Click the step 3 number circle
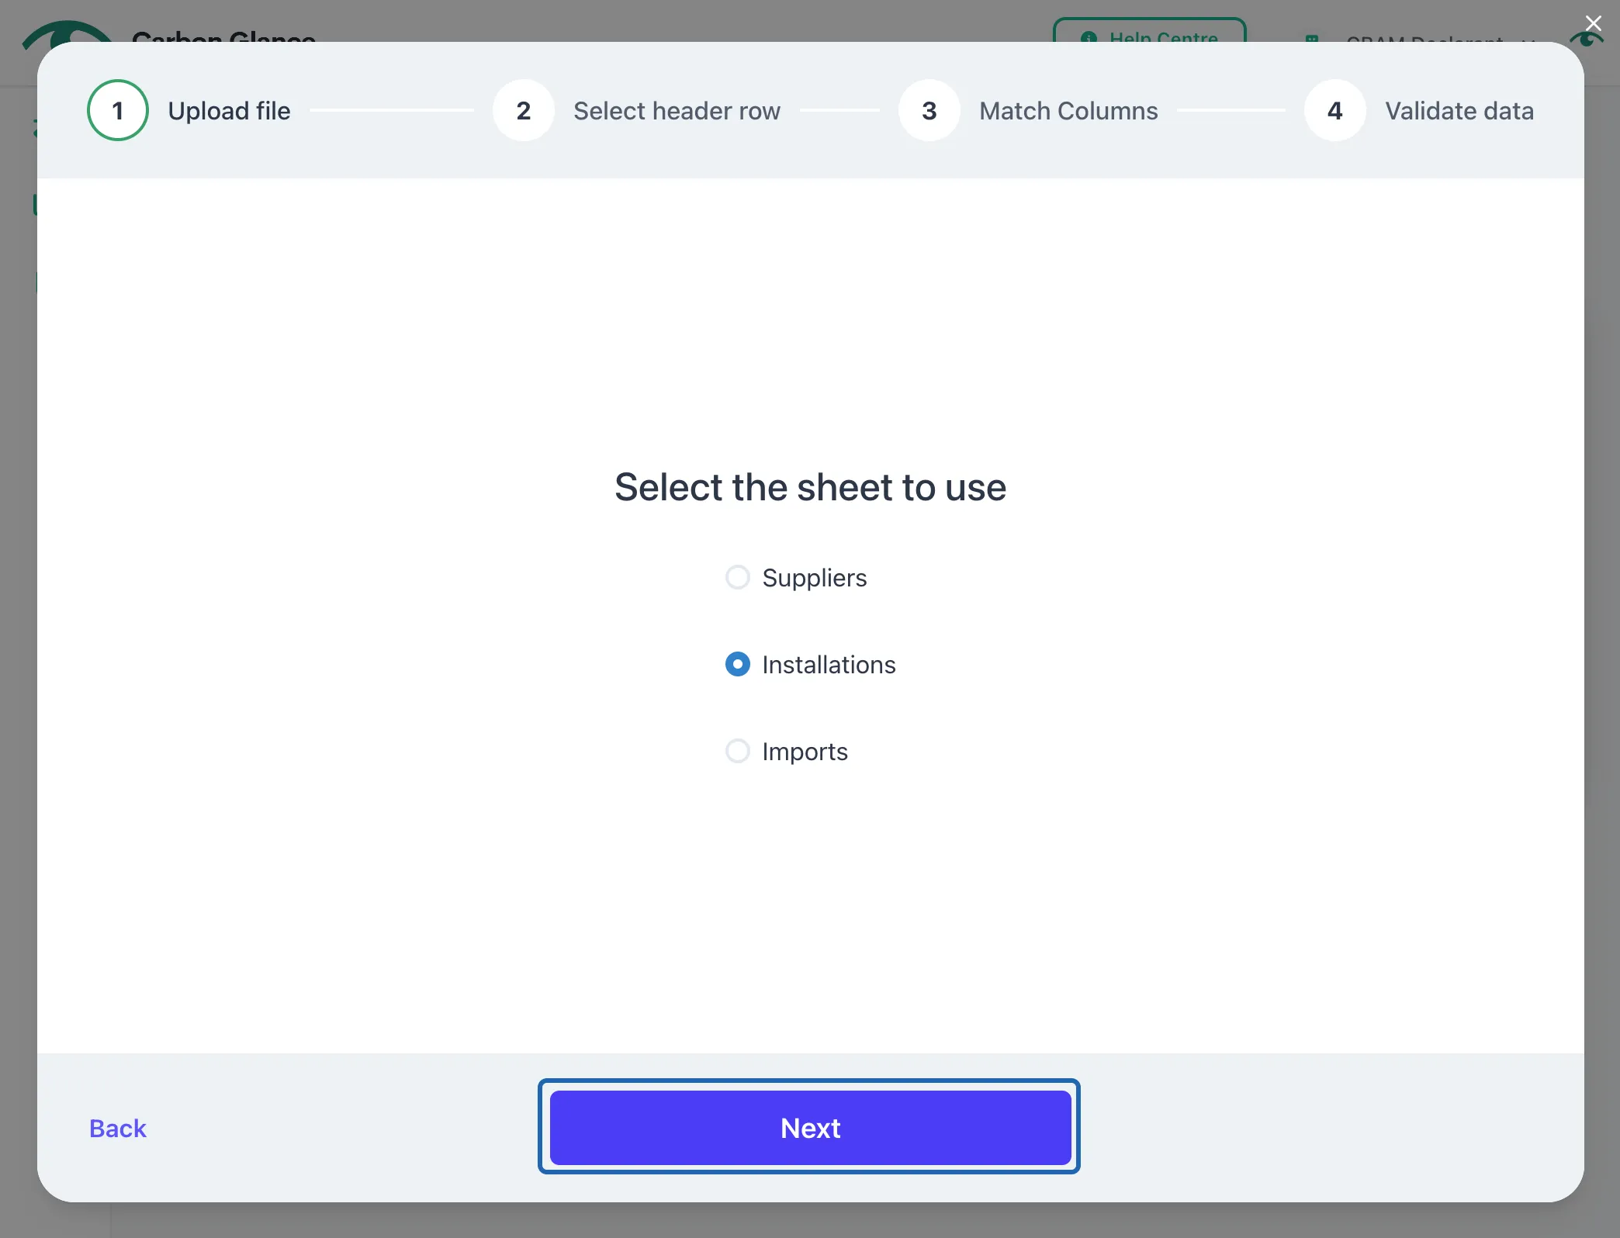 [x=929, y=110]
